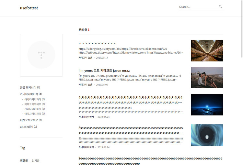This screenshot has height=165, width=243.
Task: Select subcategory 아차타카타파하 (0)
Action: point(35,99)
